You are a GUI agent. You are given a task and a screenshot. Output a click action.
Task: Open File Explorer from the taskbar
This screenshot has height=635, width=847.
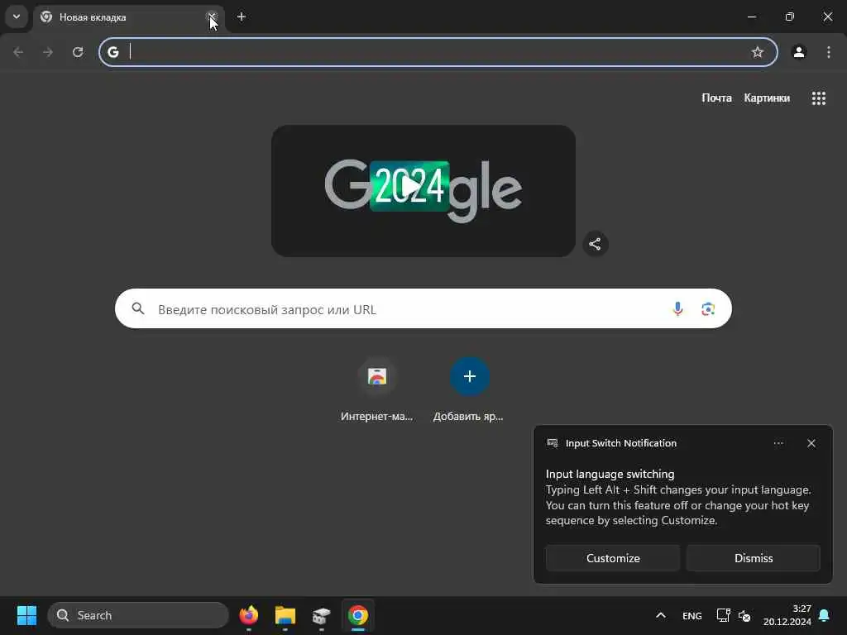[285, 615]
